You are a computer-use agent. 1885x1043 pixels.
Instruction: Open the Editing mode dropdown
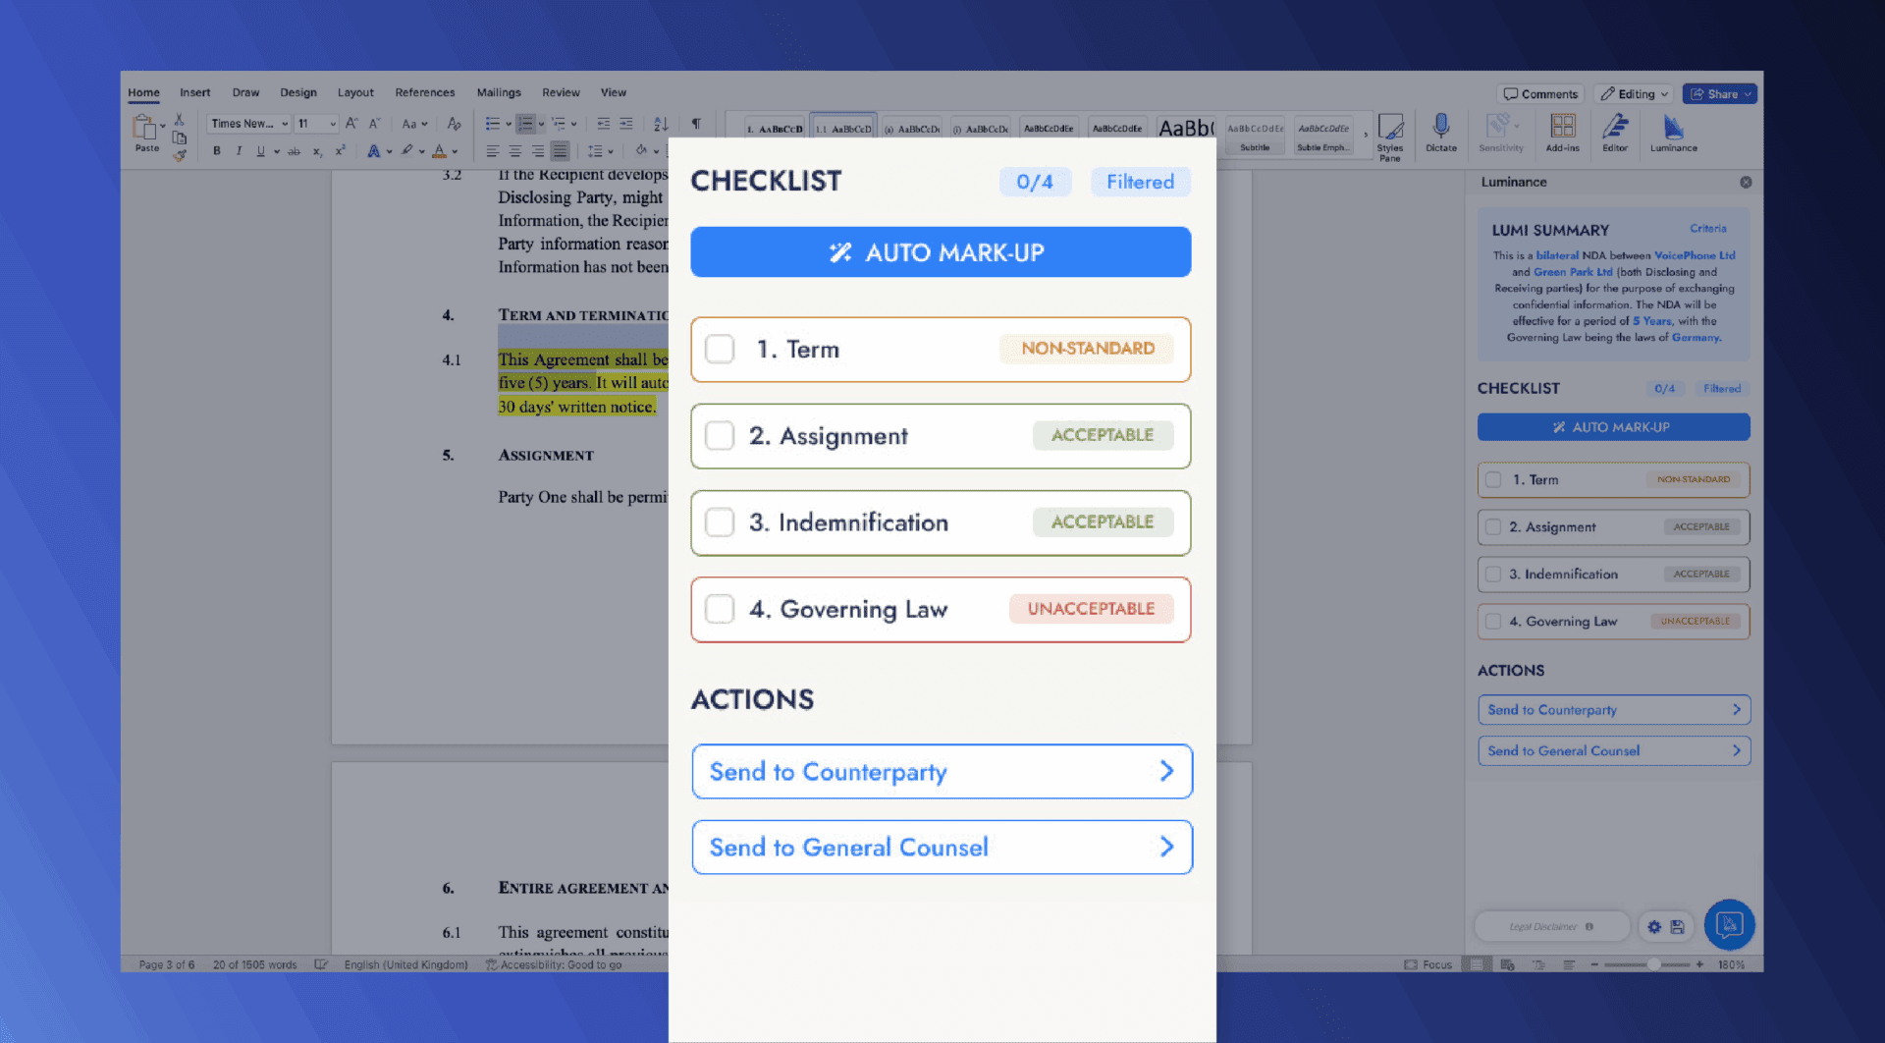pyautogui.click(x=1635, y=94)
